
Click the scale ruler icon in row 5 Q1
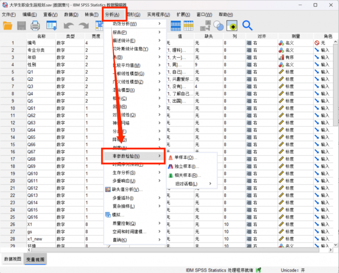coord(281,72)
